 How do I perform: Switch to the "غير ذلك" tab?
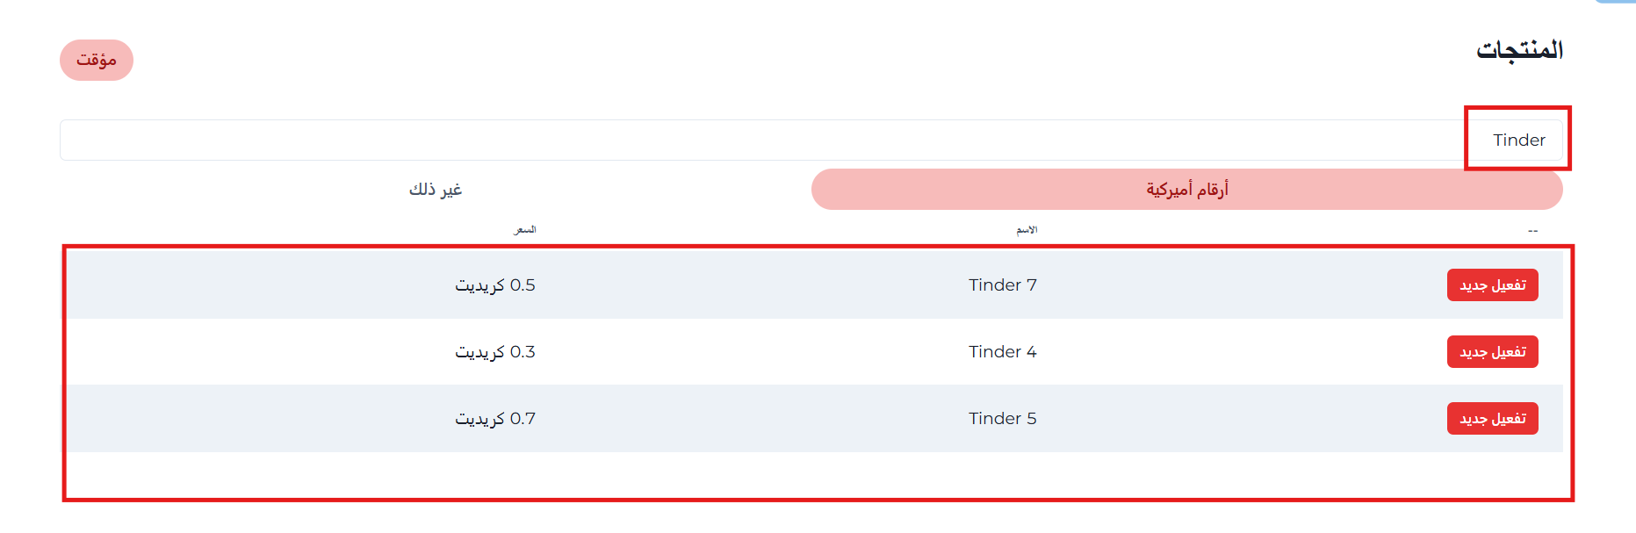[437, 189]
